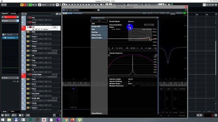Viewport: 218px width, 122px height.
Task: Open the EQuilibrium insert slot dropdown arrow
Action: pos(17,38)
